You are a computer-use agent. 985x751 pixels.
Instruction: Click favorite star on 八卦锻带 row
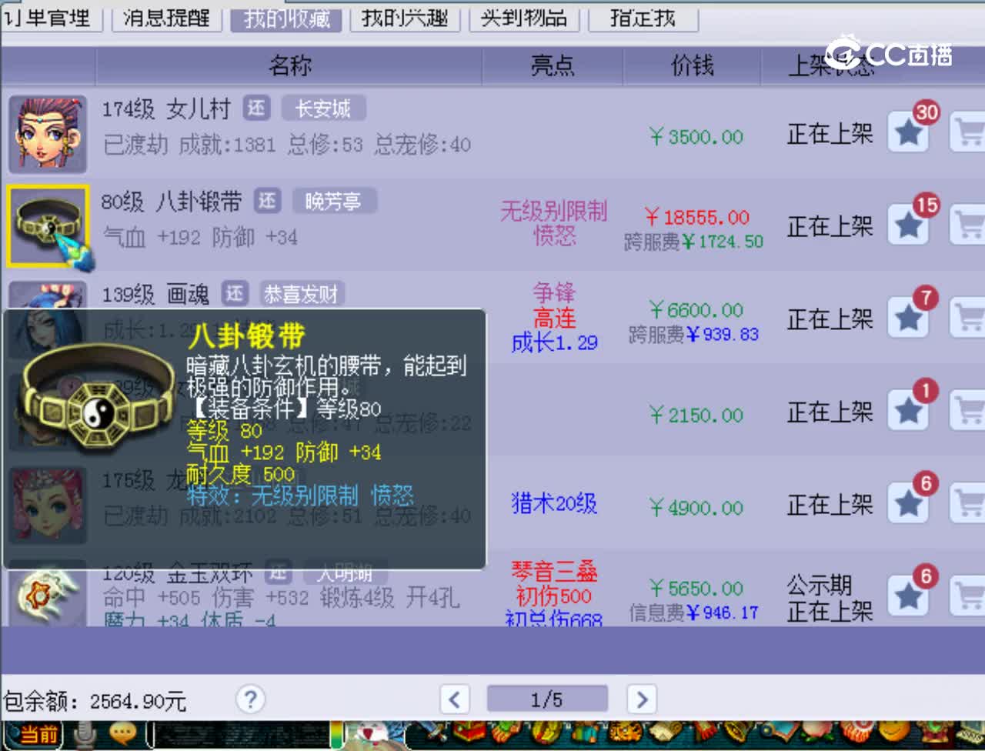click(x=908, y=226)
